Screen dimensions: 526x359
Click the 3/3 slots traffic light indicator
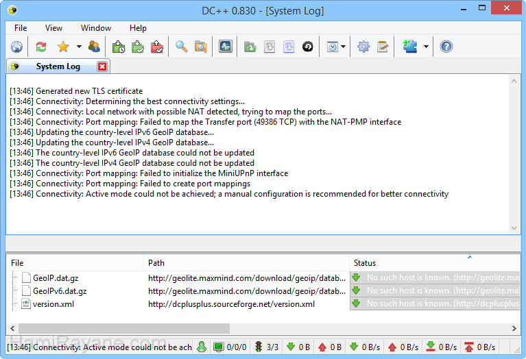(x=267, y=347)
